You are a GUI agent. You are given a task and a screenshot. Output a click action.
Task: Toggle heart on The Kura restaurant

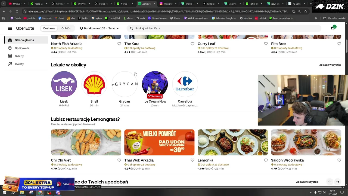coord(192,44)
